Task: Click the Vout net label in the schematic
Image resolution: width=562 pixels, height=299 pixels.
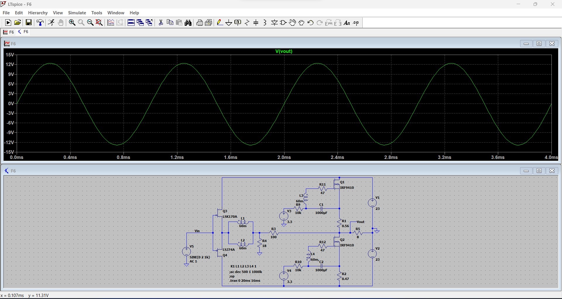Action: pos(360,222)
